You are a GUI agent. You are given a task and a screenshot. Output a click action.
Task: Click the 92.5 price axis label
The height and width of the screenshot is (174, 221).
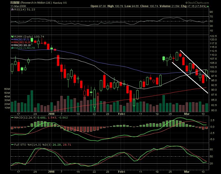213,85
